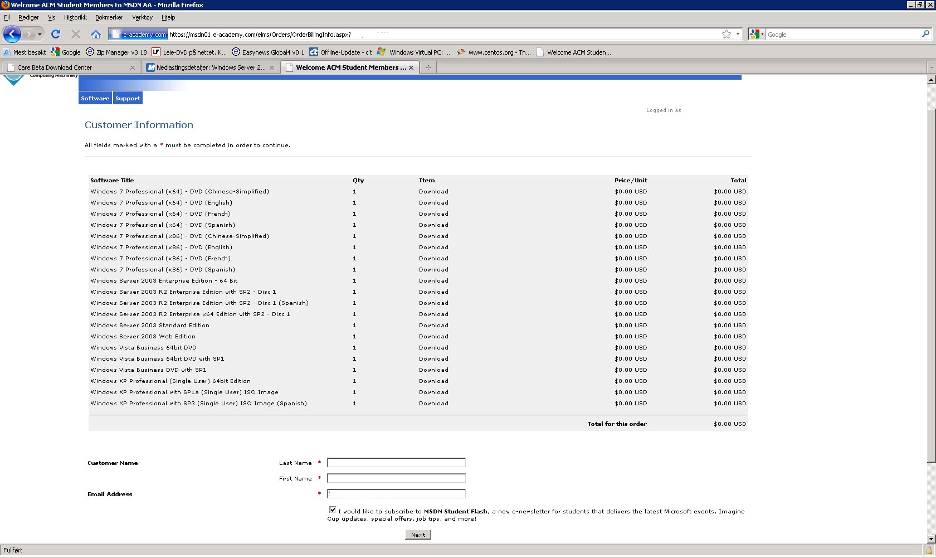Switch to Nedlastingsdetaljer Windows Server tab

(x=211, y=67)
